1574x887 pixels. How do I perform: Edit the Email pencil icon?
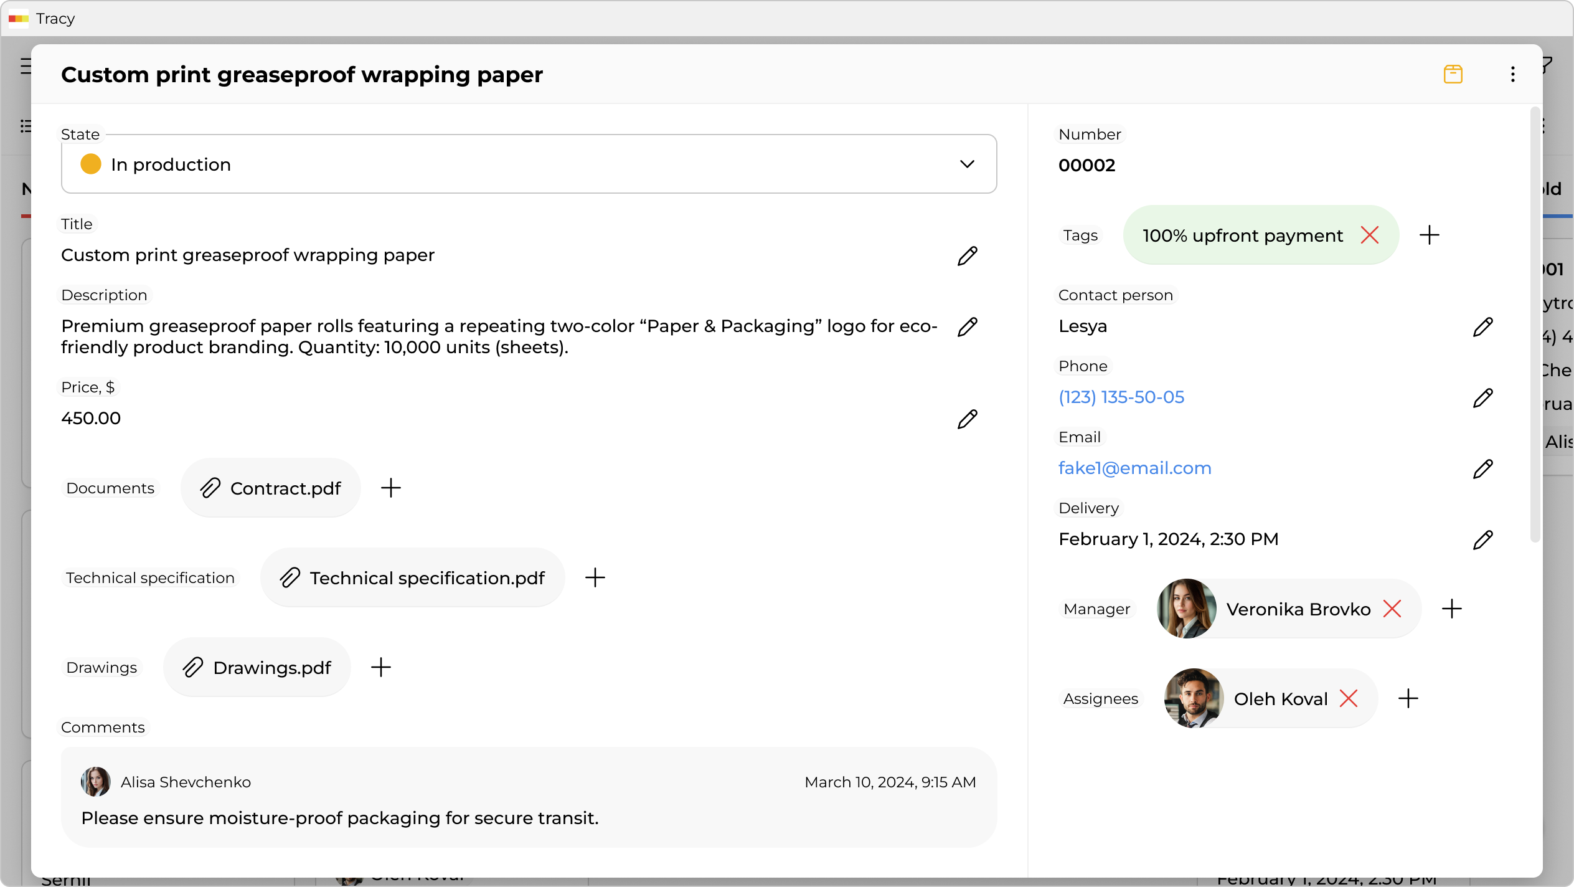pos(1482,468)
